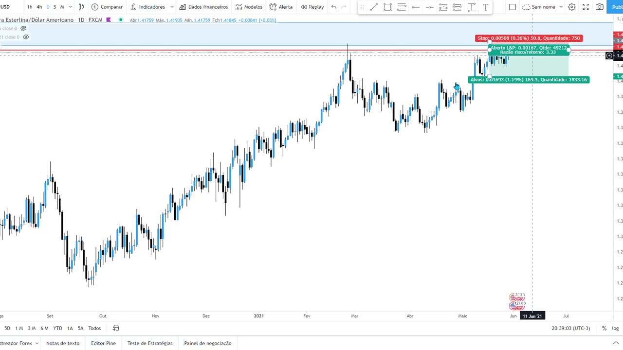Image resolution: width=623 pixels, height=350 pixels.
Task: Start bar Replay mode
Action: coord(312,7)
